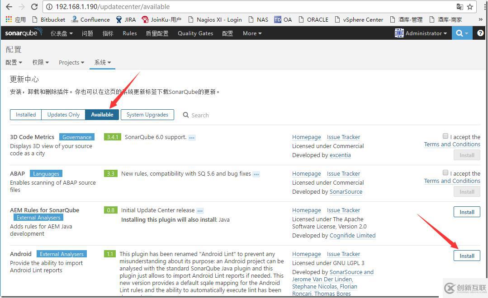Open Homepage link for Android plugin

tap(307, 254)
